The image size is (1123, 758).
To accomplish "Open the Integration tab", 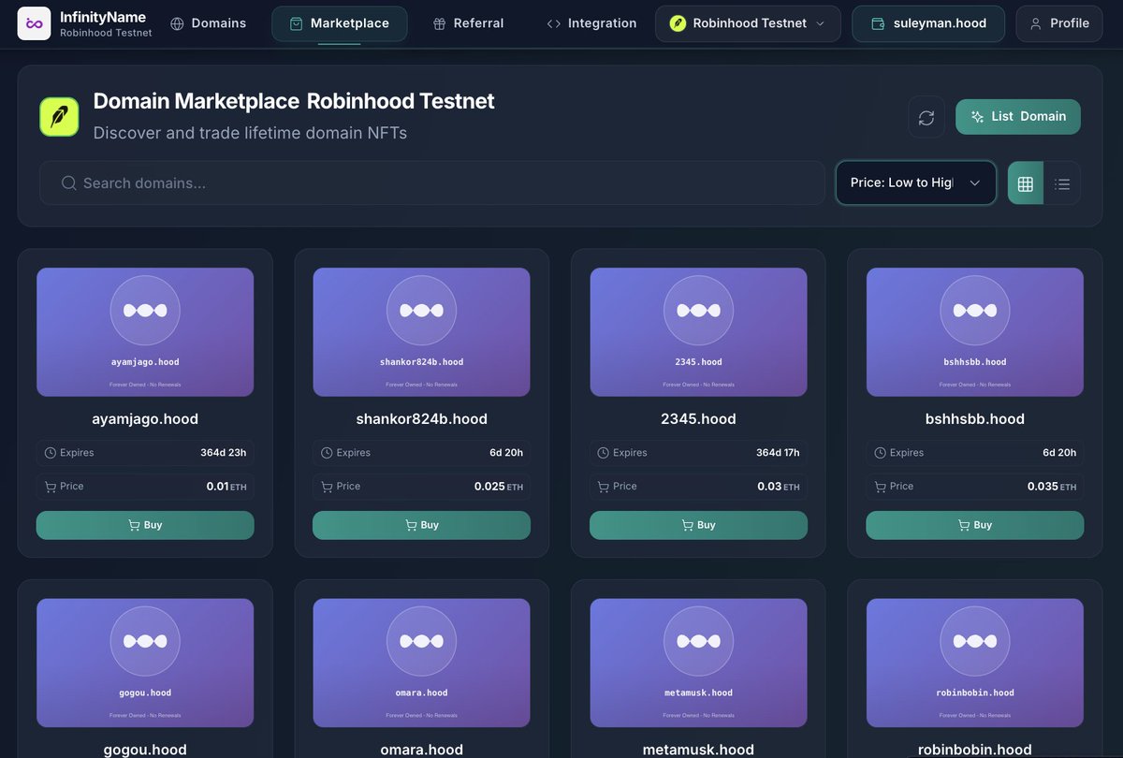I will pyautogui.click(x=591, y=23).
